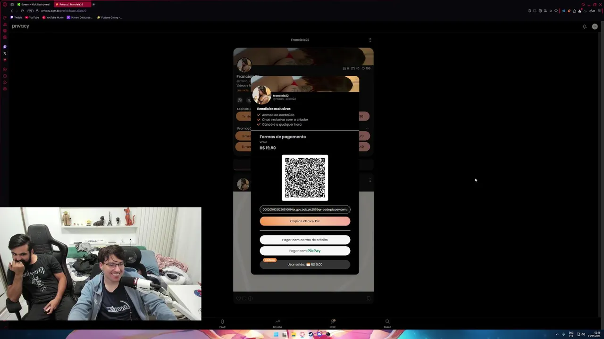Open sidebar history clock icon
Image resolution: width=604 pixels, height=339 pixels.
pos(5,76)
